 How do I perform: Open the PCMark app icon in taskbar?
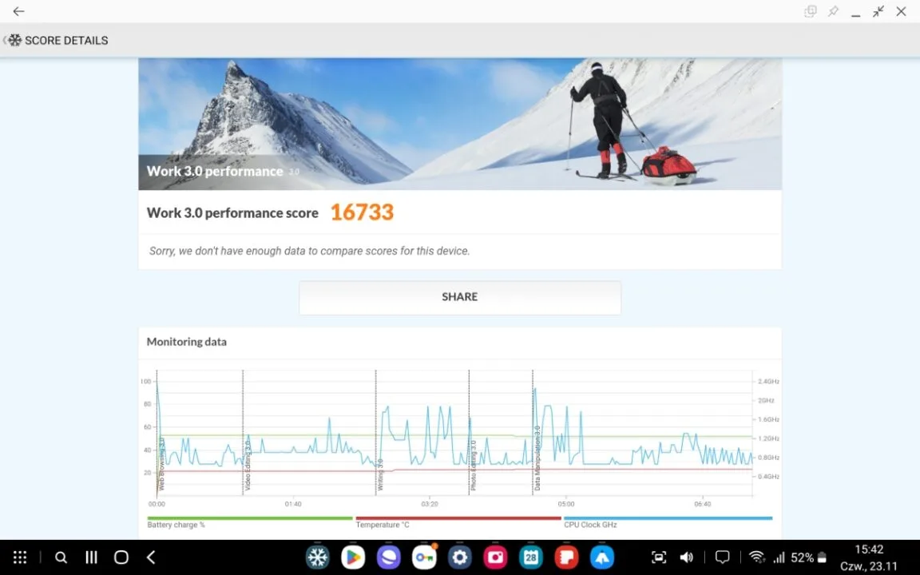point(318,557)
